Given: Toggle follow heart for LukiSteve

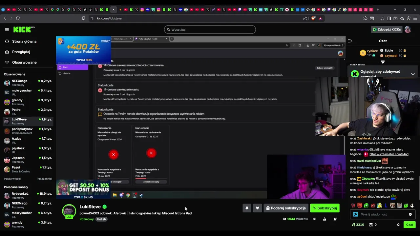Looking at the screenshot, I should click(257, 208).
